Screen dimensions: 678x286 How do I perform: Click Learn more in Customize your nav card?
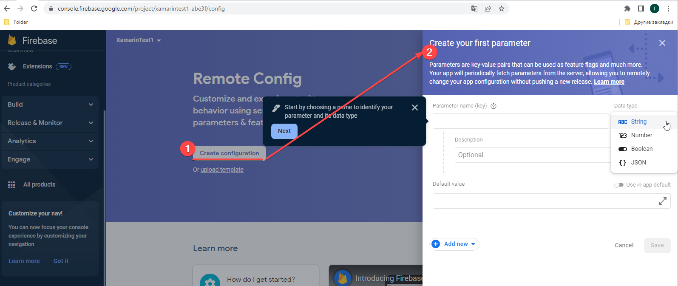24,261
